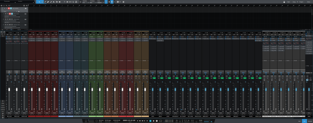The width and height of the screenshot is (313, 123).
Task: Click the Instr. button in mixer sidebar
Action: [x=3, y=112]
